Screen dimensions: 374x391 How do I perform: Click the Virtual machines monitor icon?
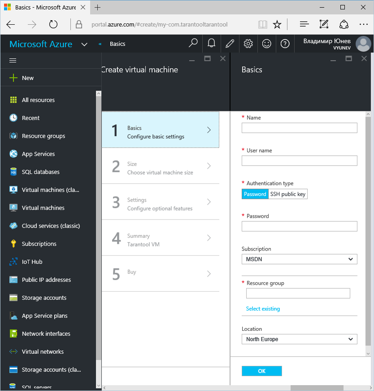(13, 208)
